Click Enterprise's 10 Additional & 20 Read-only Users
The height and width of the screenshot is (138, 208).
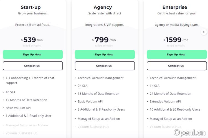[175, 109]
